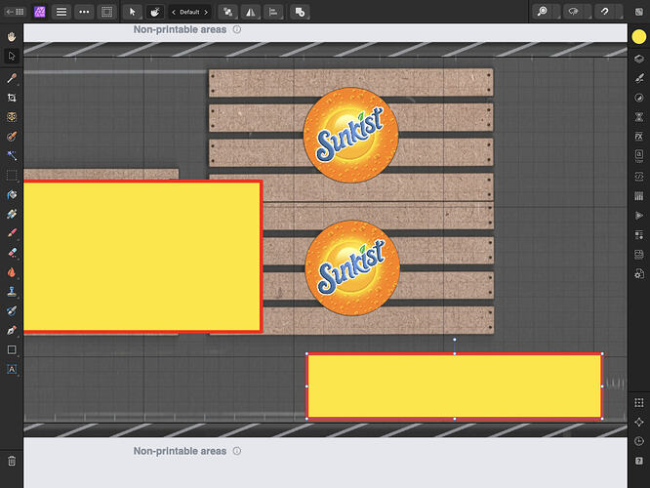
Task: Go to previous preset left of Default
Action: 174,12
